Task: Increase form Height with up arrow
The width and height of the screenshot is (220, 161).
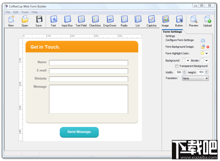Action: (x=206, y=71)
